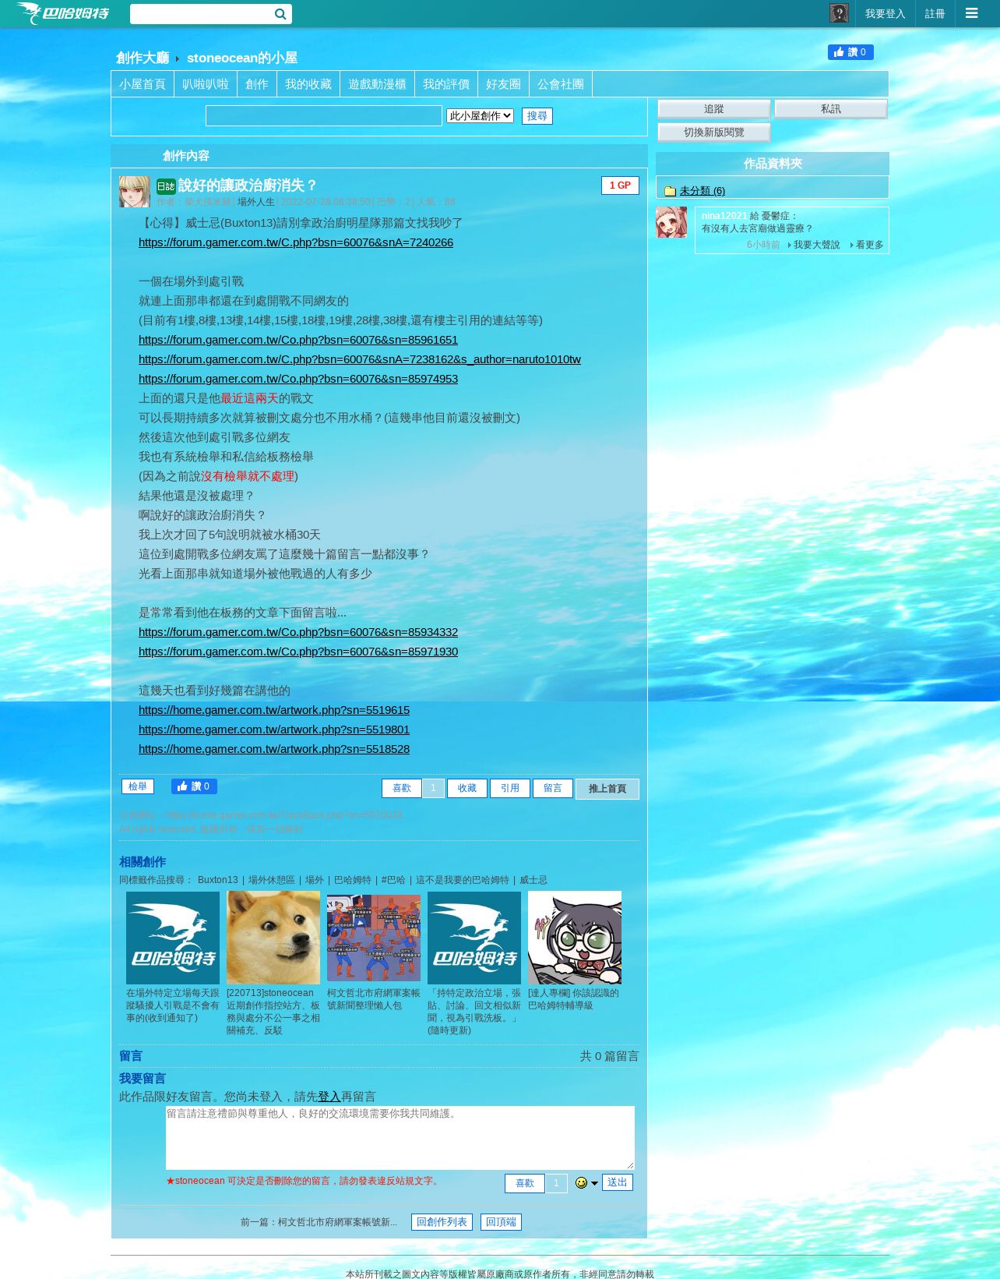Screen dimensions: 1000x1279
Task: Open the 未分類 folder icon
Action: coord(670,191)
